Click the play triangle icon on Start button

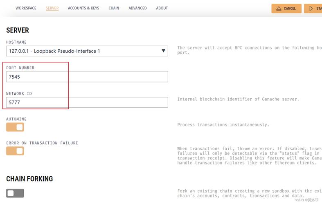click(x=311, y=9)
